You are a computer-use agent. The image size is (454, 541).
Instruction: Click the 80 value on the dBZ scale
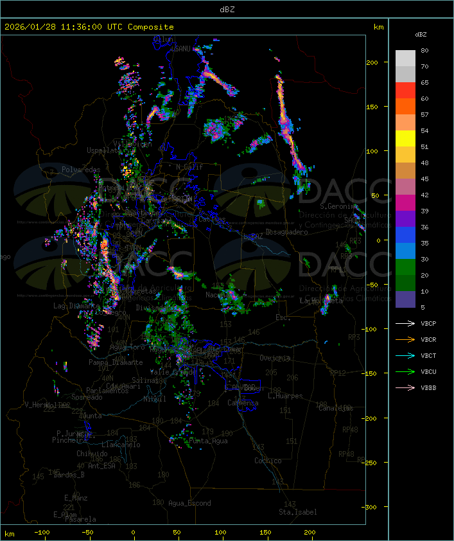[x=424, y=50]
